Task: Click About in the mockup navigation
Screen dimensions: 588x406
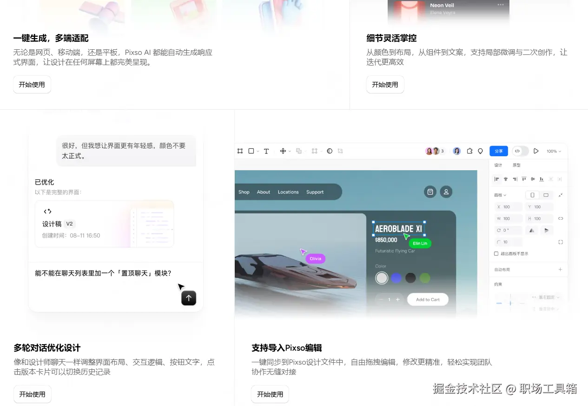Action: [264, 192]
